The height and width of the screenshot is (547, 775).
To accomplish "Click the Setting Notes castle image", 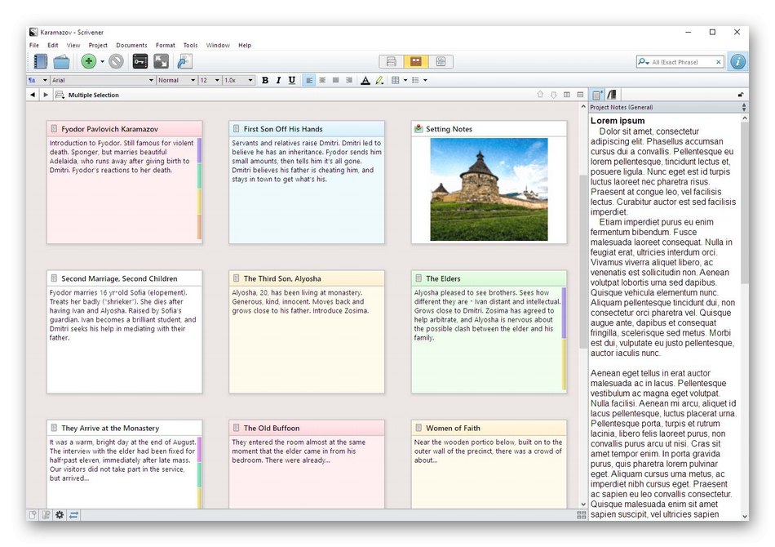I will tap(489, 189).
